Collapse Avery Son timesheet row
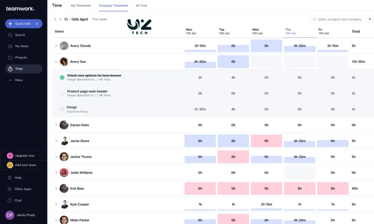Viewport: 374px width, 224px height. click(56, 62)
